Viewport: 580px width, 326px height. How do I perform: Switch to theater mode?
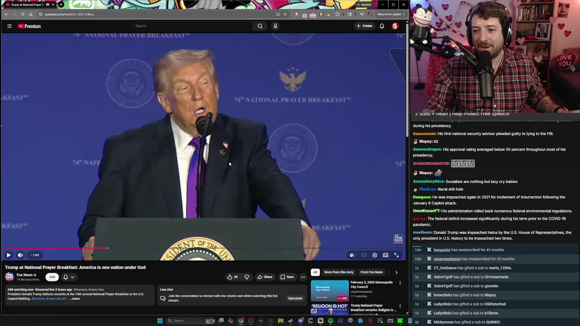click(x=386, y=255)
